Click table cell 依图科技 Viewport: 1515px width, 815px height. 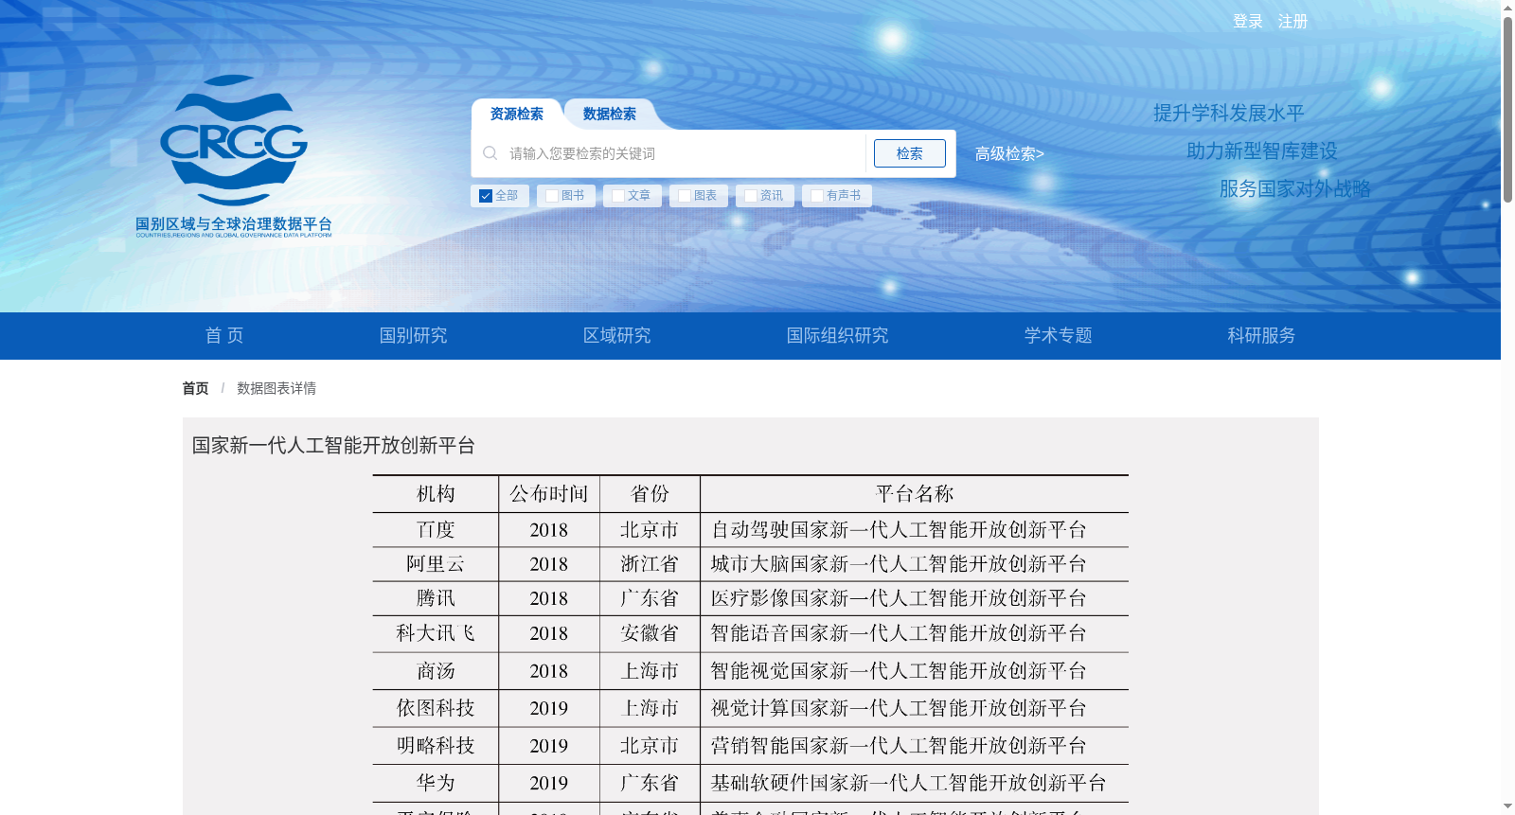pos(436,708)
